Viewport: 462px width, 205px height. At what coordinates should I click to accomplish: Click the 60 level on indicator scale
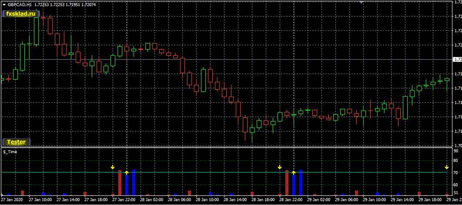[x=456, y=185]
